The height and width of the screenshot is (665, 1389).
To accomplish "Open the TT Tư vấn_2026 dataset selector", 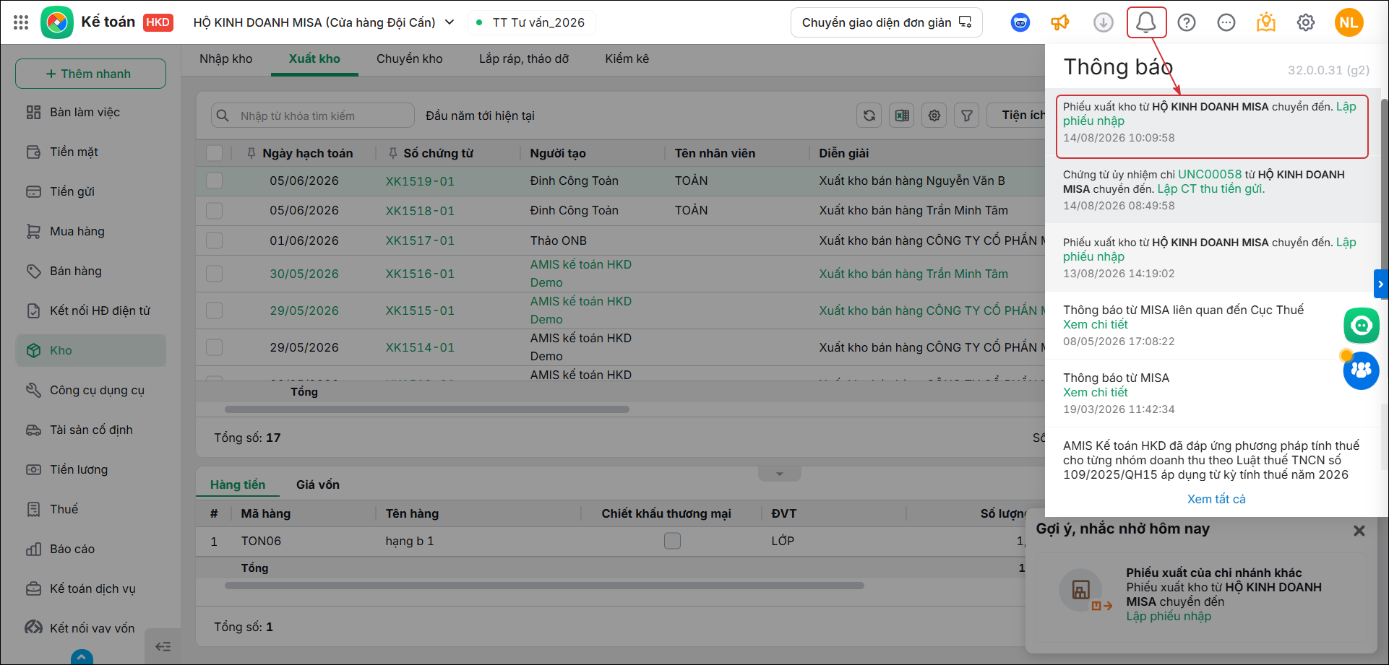I will tap(532, 22).
